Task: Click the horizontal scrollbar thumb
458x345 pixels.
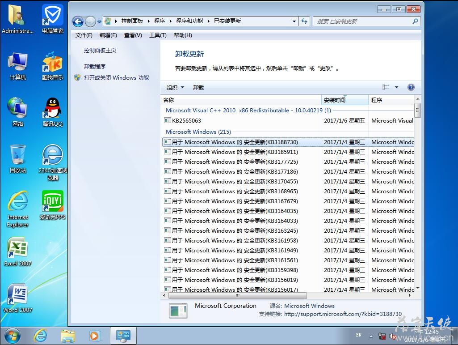Action: point(237,295)
